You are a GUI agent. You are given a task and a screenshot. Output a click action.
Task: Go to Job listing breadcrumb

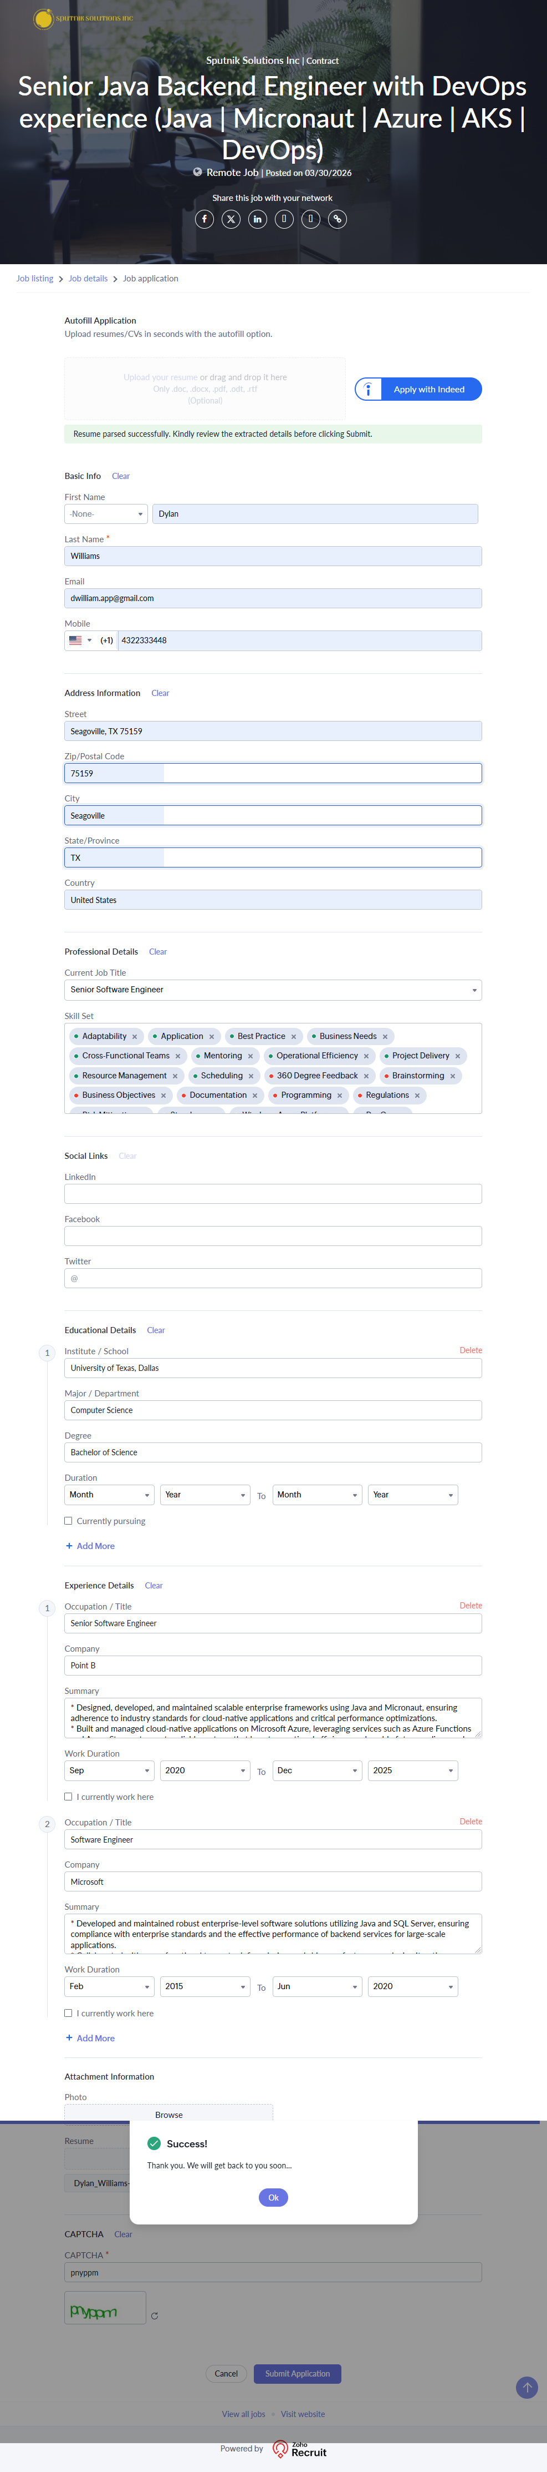tap(34, 278)
